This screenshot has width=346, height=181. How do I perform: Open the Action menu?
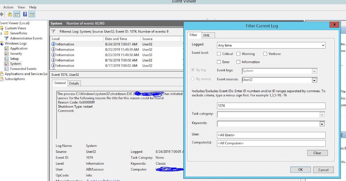pos(8,7)
